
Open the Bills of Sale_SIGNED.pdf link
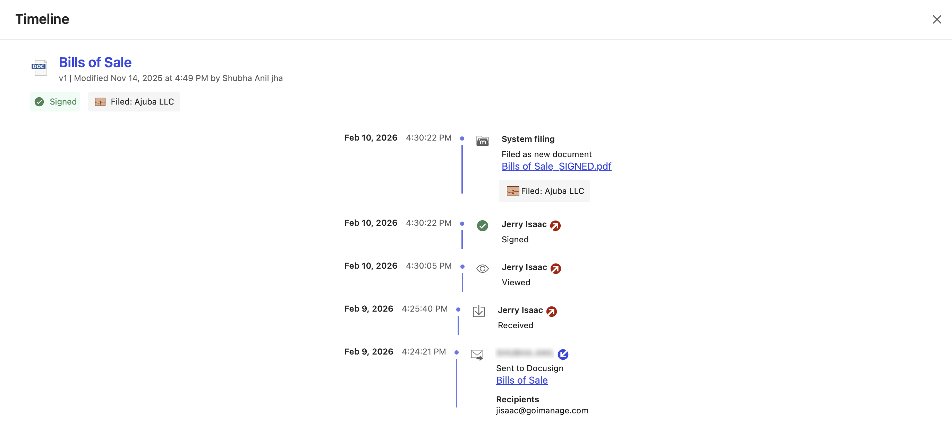click(556, 166)
